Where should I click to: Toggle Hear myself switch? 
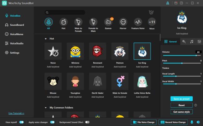coord(22,122)
